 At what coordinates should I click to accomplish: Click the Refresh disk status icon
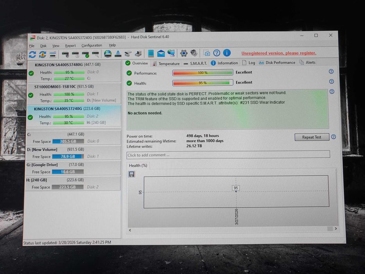click(x=32, y=54)
